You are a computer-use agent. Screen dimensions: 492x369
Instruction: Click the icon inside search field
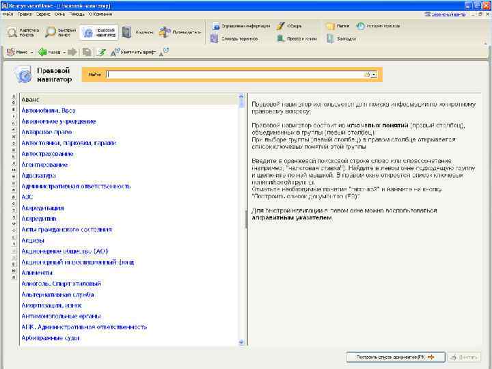point(367,74)
